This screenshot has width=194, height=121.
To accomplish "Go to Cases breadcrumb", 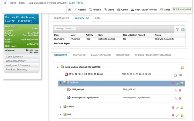I will 22,3.
